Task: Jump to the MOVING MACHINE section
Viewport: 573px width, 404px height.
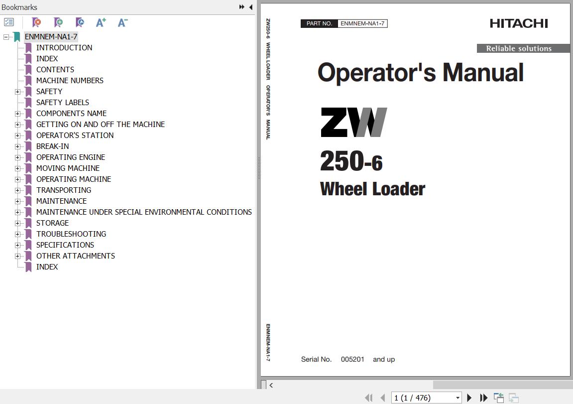Action: pos(68,168)
